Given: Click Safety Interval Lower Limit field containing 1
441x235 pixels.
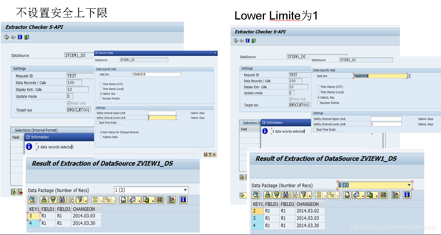Looking at the screenshot, I should [x=386, y=124].
